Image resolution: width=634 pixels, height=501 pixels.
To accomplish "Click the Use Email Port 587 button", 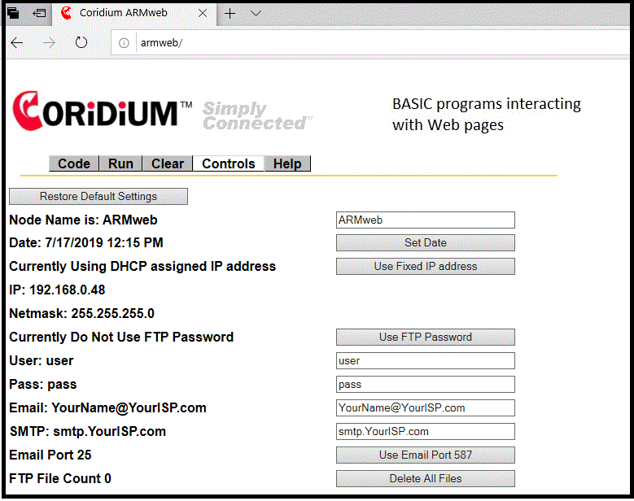I will tap(425, 455).
